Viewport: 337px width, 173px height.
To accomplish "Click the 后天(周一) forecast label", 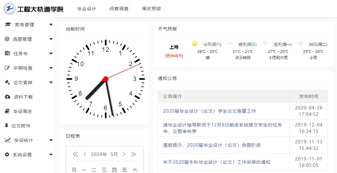I will click(x=283, y=45).
